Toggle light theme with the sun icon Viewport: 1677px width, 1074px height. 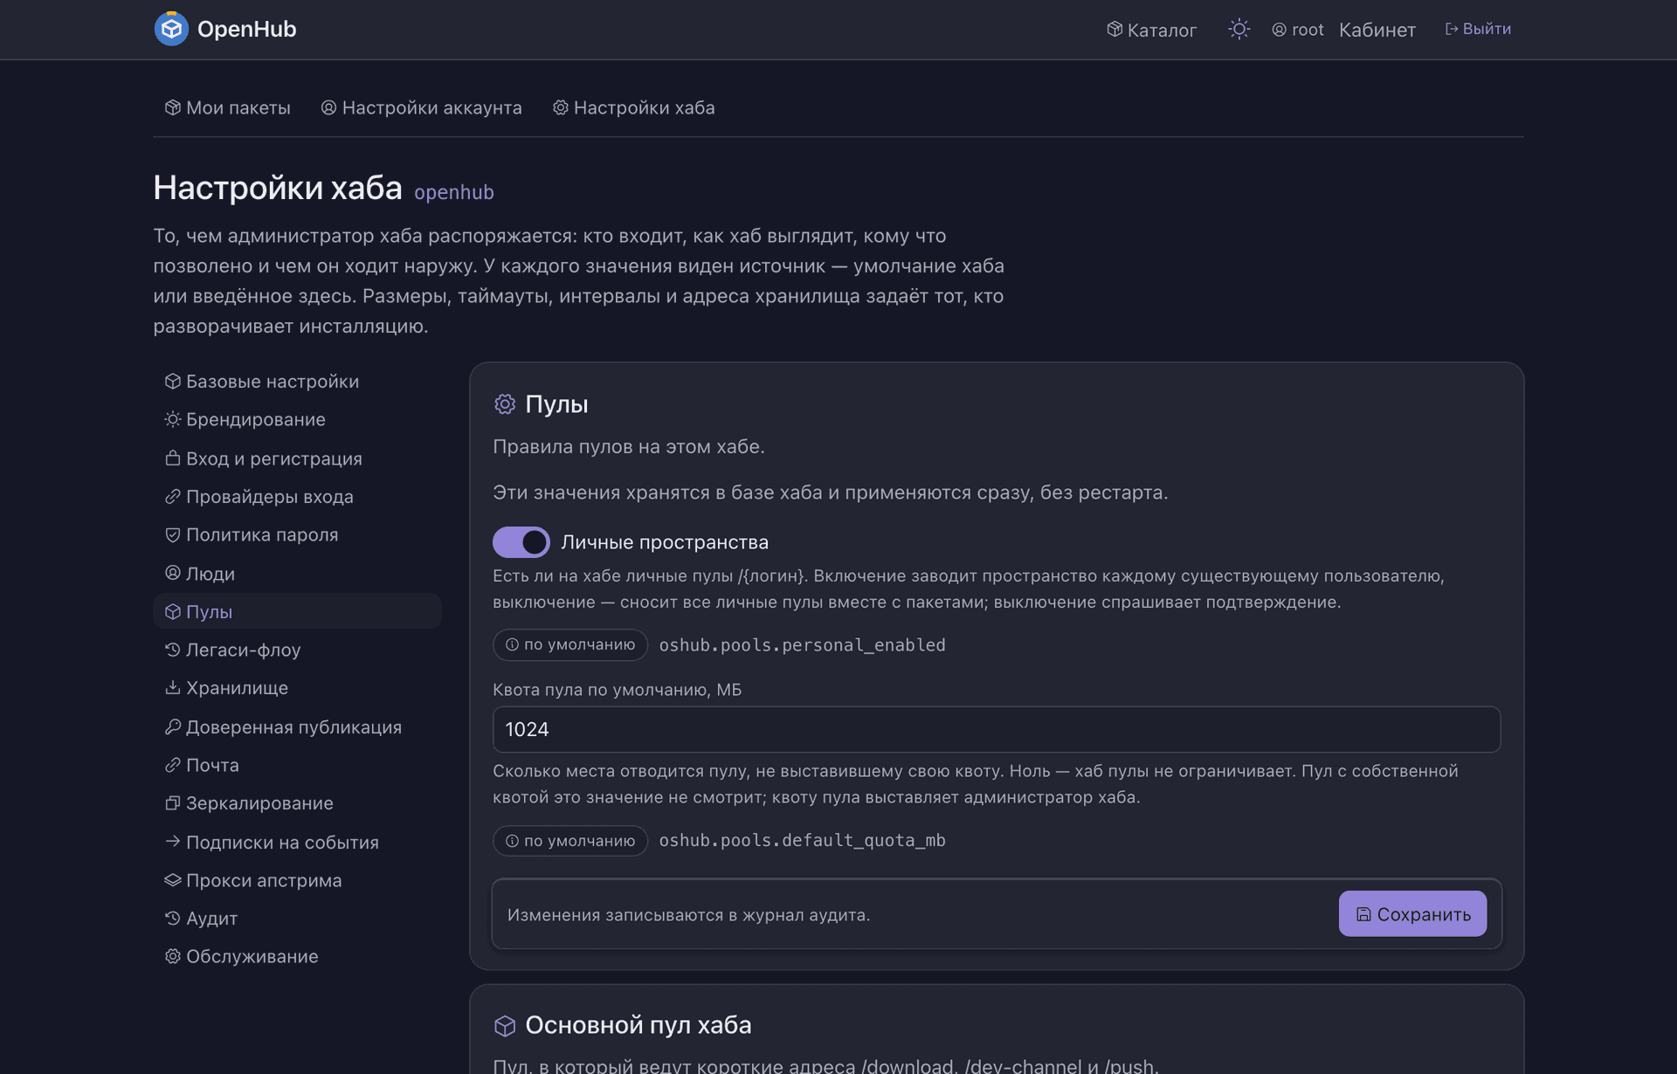tap(1239, 29)
